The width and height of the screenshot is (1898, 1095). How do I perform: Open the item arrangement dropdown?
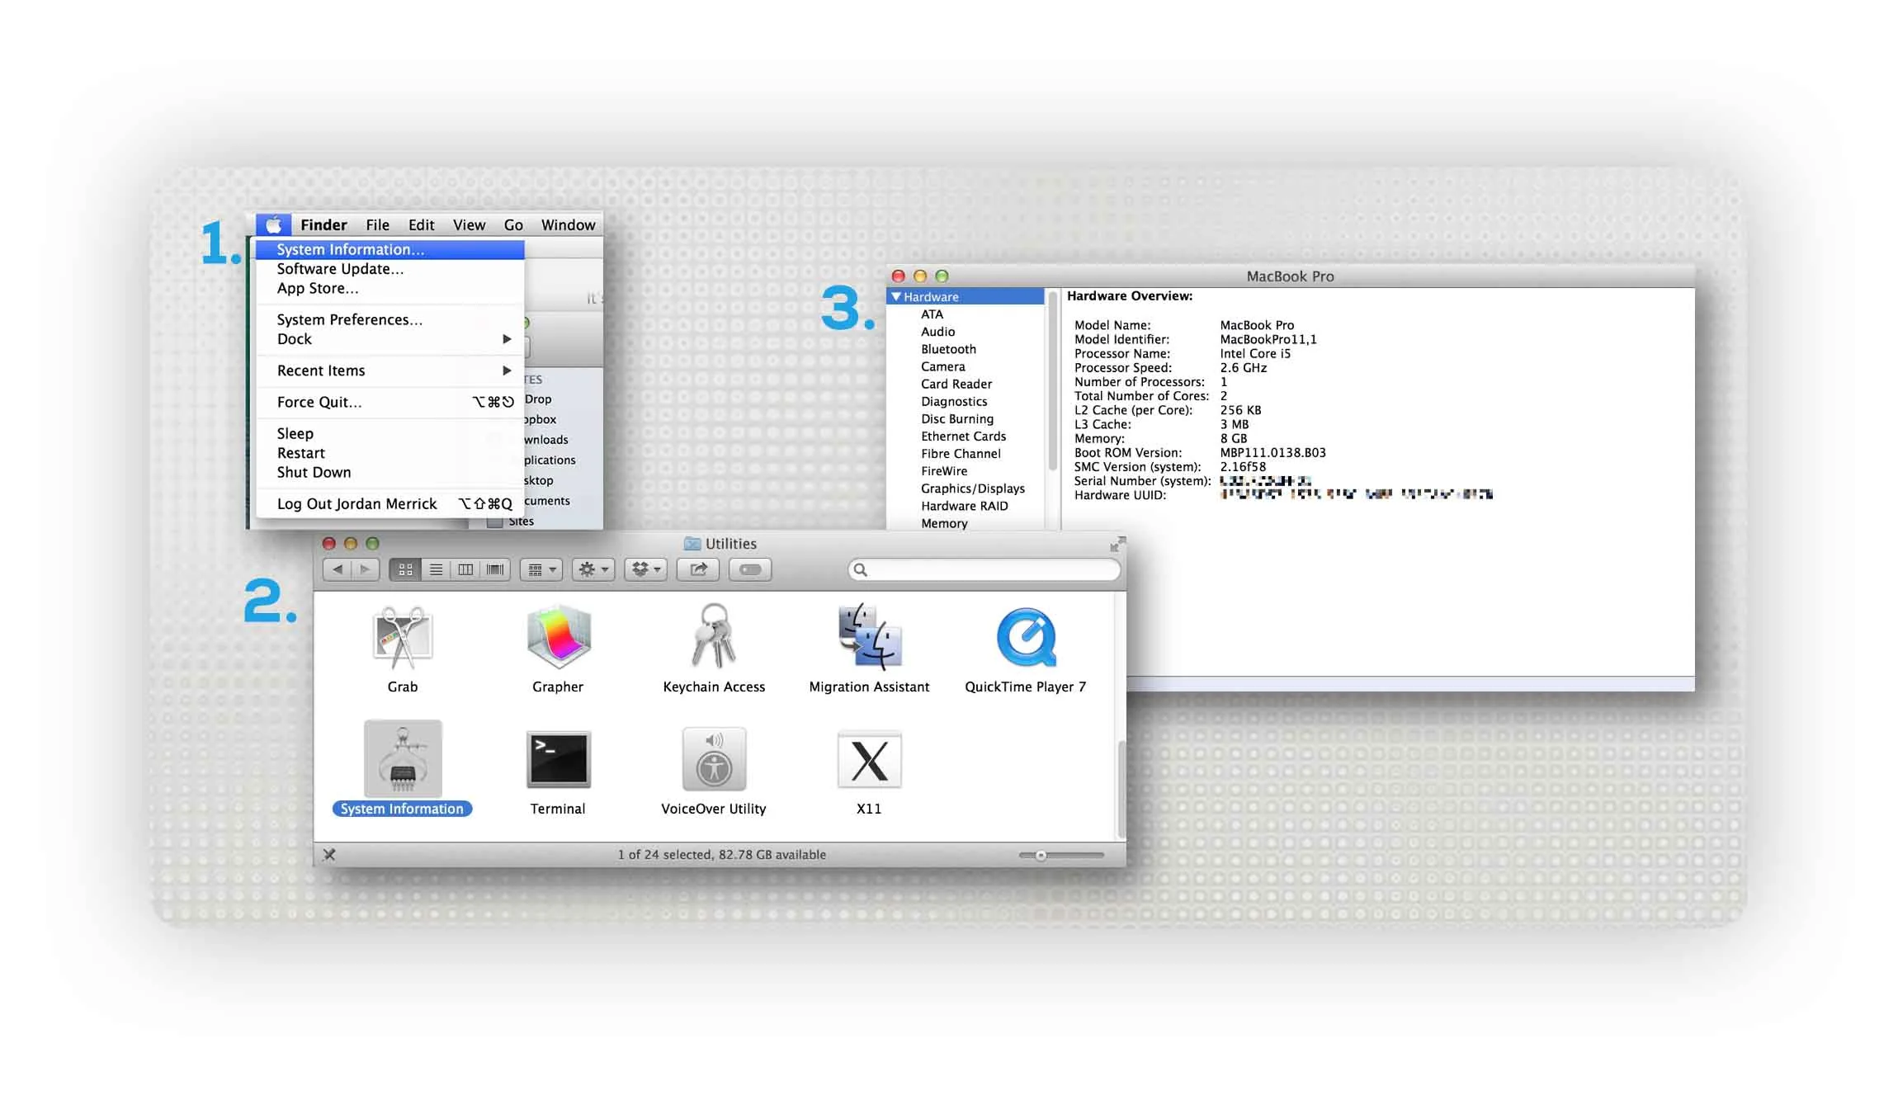[x=542, y=569]
